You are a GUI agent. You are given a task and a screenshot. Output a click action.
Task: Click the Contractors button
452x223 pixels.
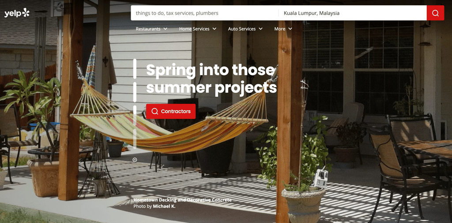point(171,111)
